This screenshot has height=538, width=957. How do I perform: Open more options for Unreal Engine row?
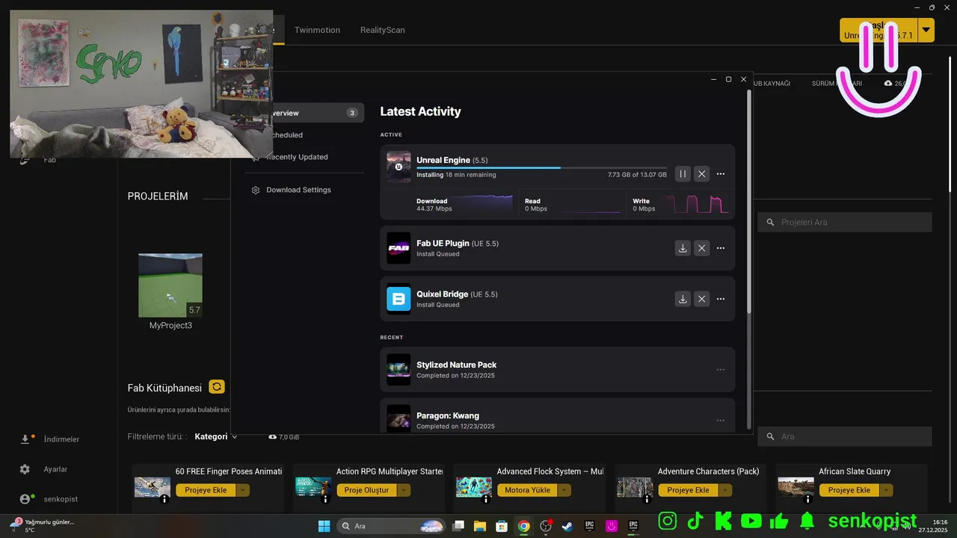(721, 174)
